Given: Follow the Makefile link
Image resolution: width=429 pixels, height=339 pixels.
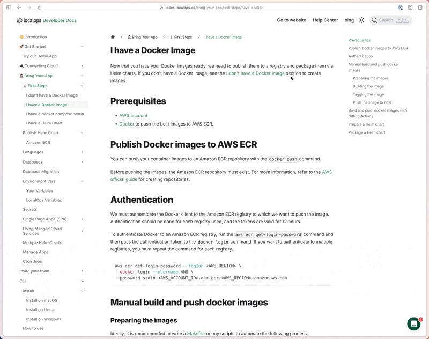Looking at the screenshot, I should coord(196,334).
